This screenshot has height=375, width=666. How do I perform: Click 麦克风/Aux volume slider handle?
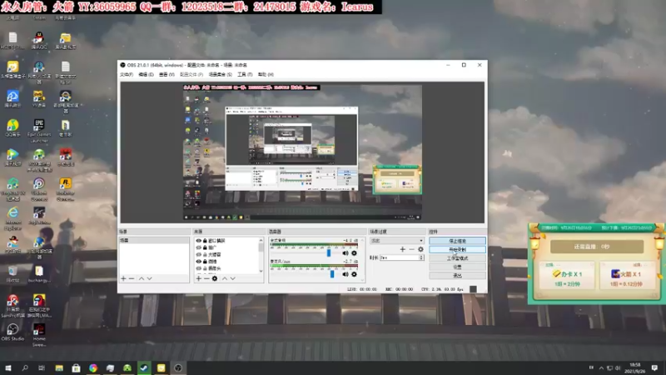click(332, 274)
